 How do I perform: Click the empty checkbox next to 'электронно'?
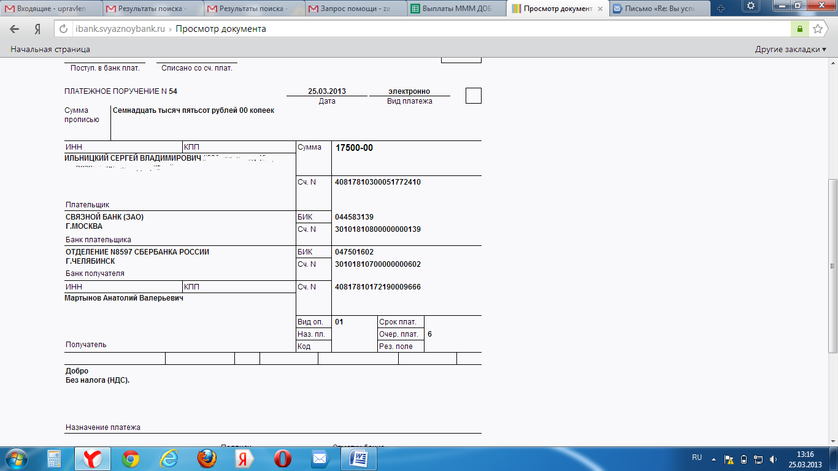474,96
